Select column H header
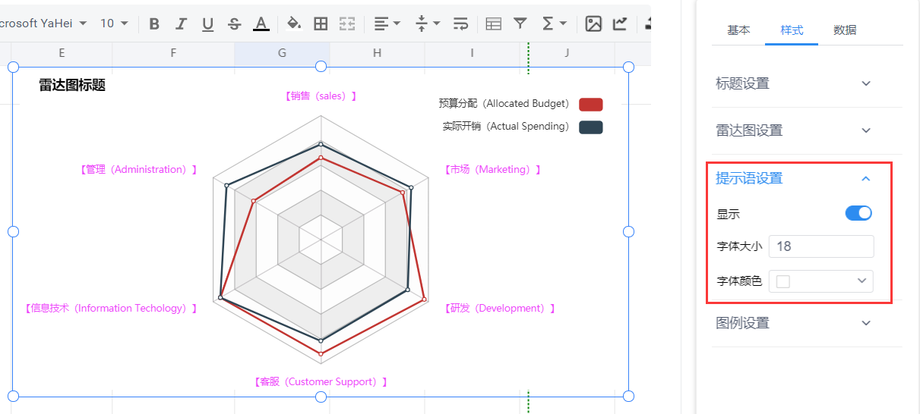Viewport: 920px width, 414px height. click(377, 53)
